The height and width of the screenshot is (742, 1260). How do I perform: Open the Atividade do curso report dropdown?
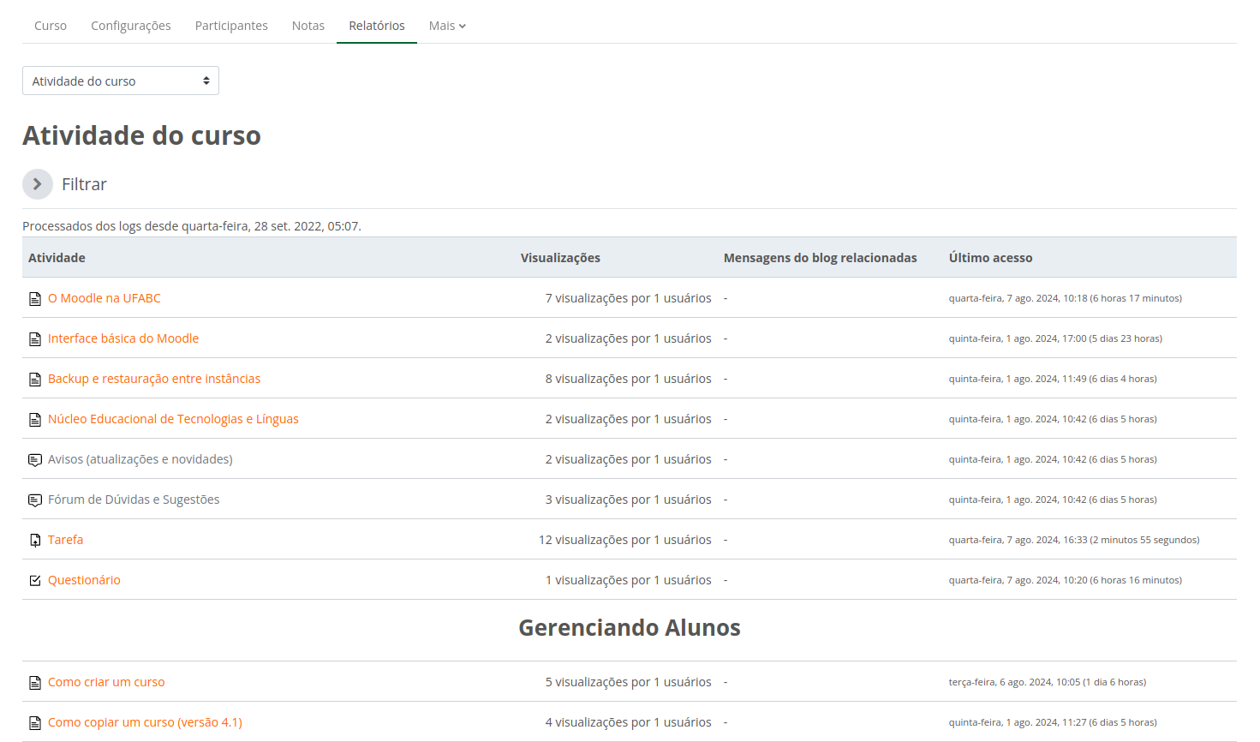click(x=121, y=81)
